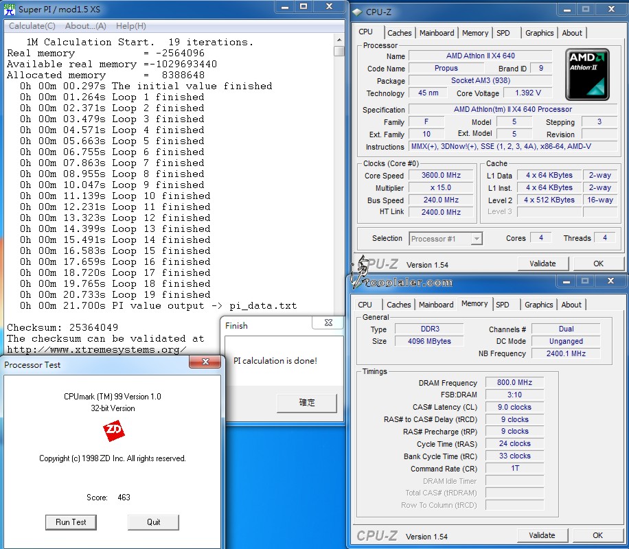The image size is (629, 549).
Task: Close the Super PI window
Action: click(330, 6)
